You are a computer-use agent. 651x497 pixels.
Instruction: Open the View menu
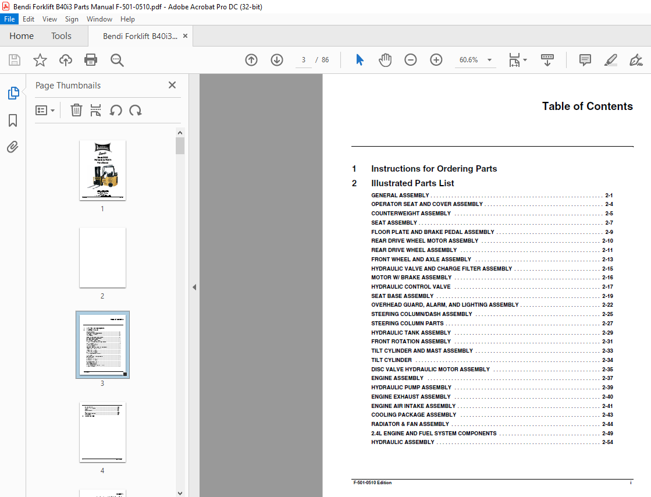(x=49, y=19)
